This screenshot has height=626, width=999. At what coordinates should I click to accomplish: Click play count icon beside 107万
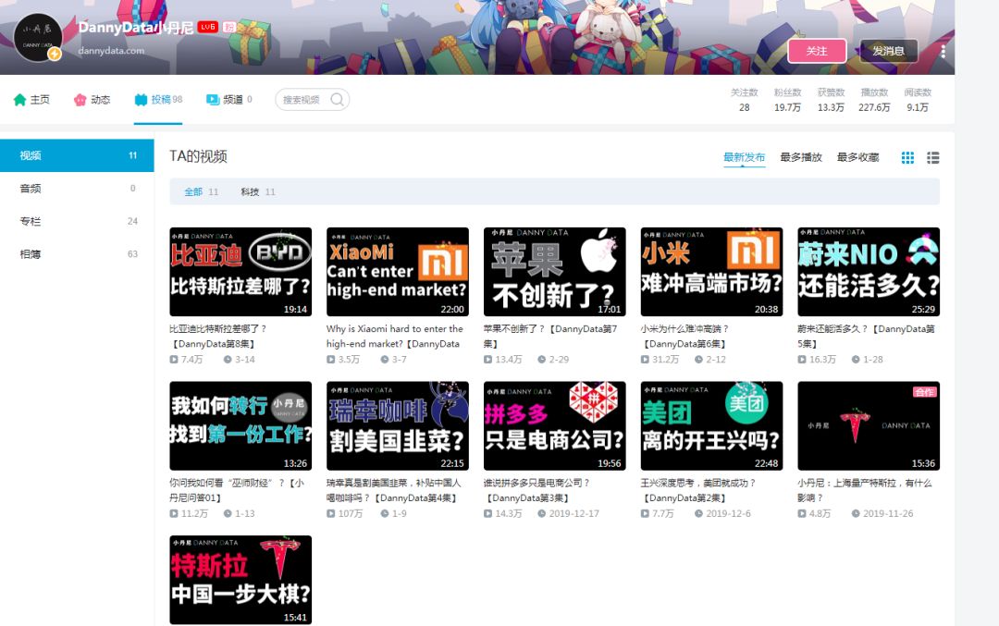(330, 513)
